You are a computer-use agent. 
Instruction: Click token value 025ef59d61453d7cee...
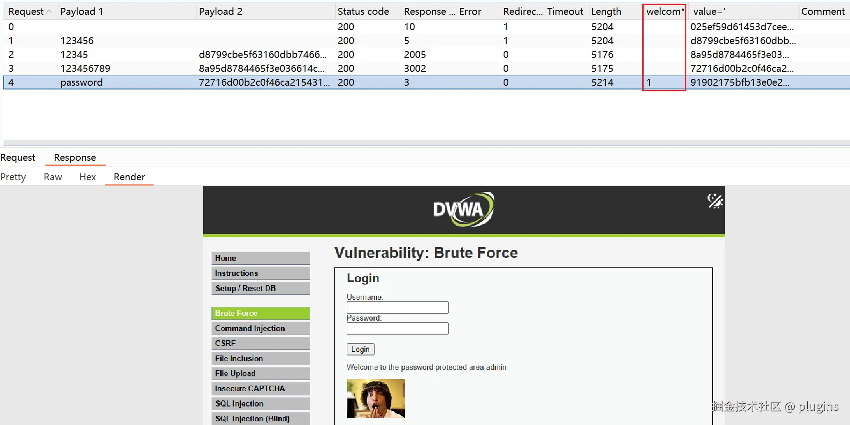click(x=742, y=27)
